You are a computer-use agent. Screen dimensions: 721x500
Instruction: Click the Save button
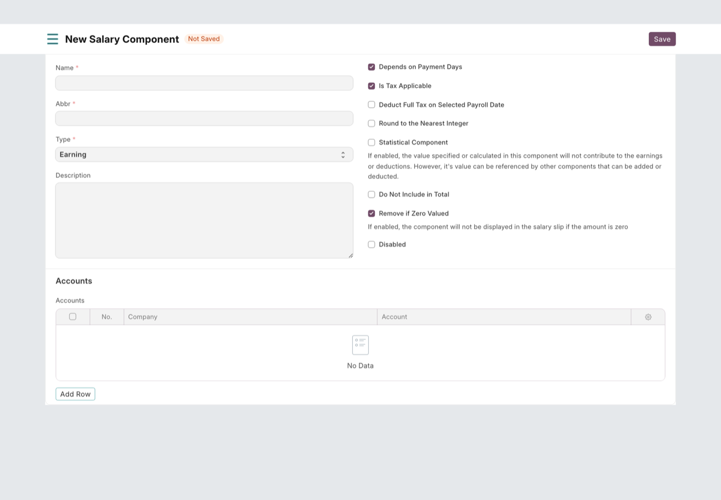tap(662, 39)
